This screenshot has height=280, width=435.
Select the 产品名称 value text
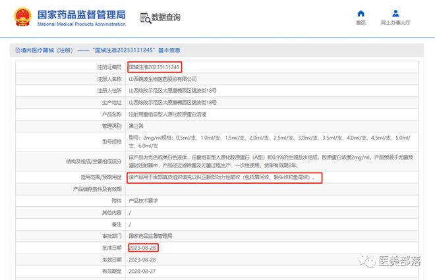click(x=167, y=115)
